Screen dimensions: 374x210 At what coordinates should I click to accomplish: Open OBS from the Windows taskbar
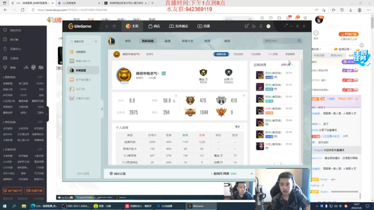76,206
